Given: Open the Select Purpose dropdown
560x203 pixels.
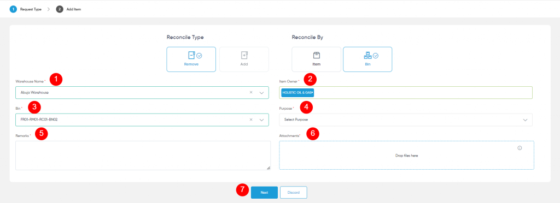Looking at the screenshot, I should 406,120.
